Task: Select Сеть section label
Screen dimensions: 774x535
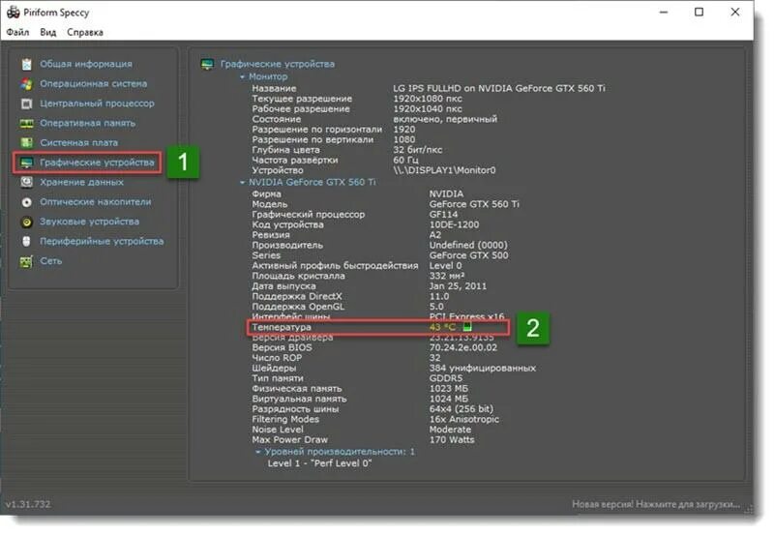Action: click(51, 261)
